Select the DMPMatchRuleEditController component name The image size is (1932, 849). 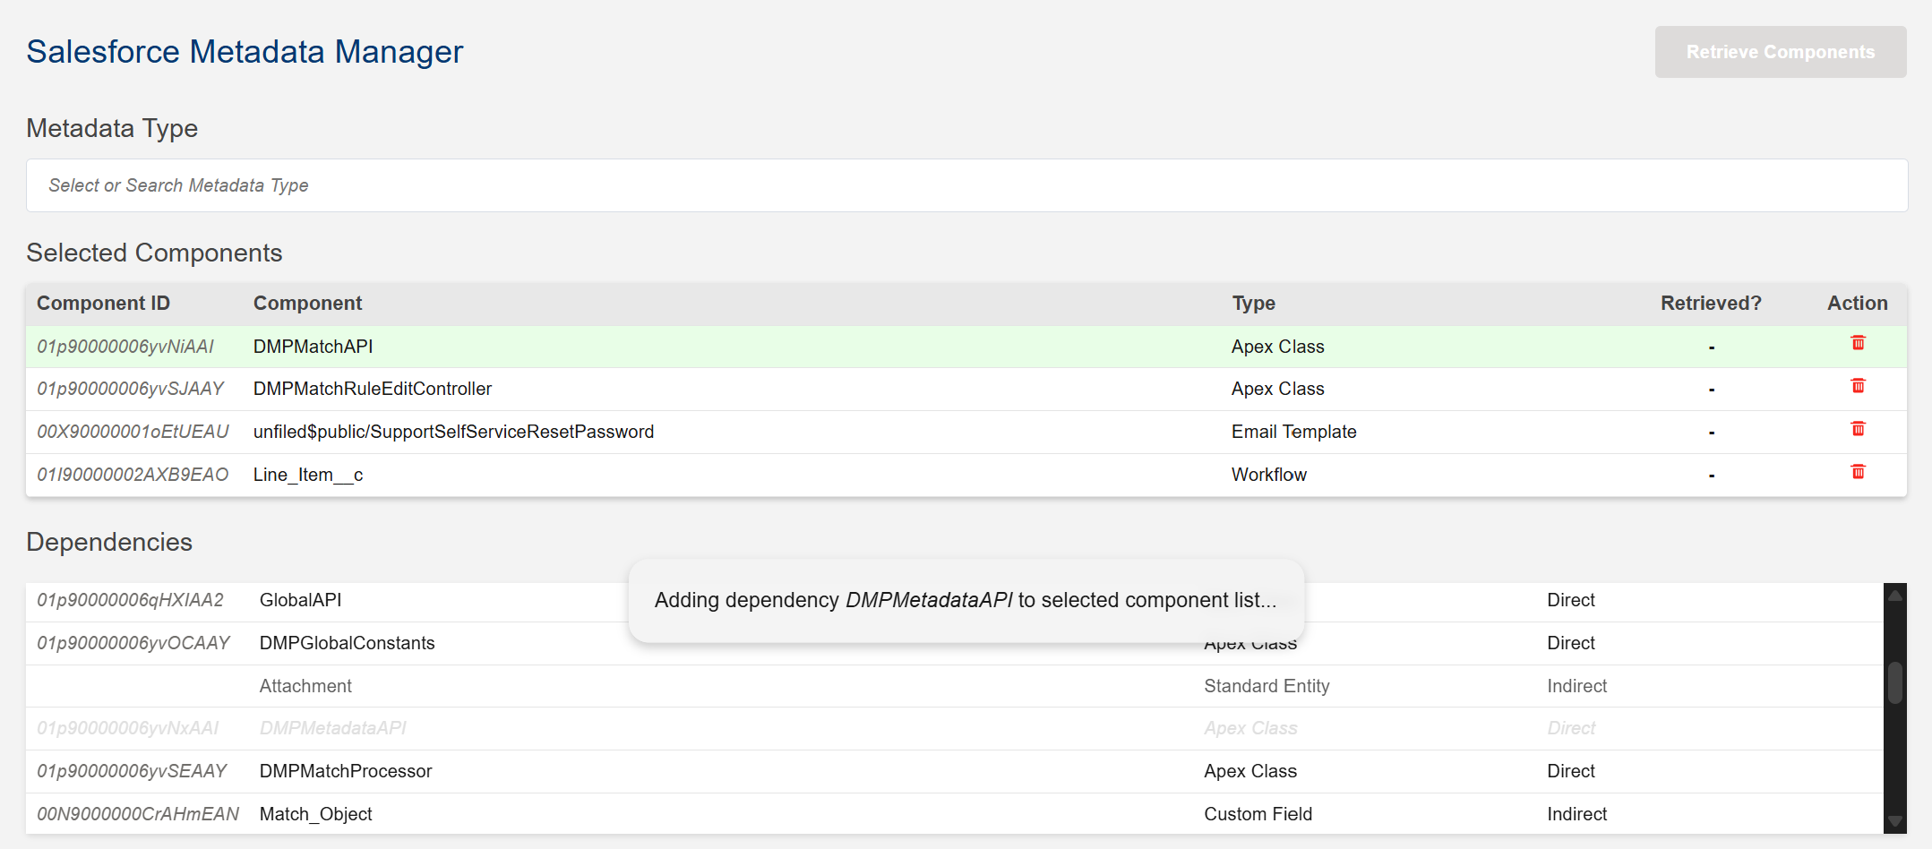click(373, 389)
